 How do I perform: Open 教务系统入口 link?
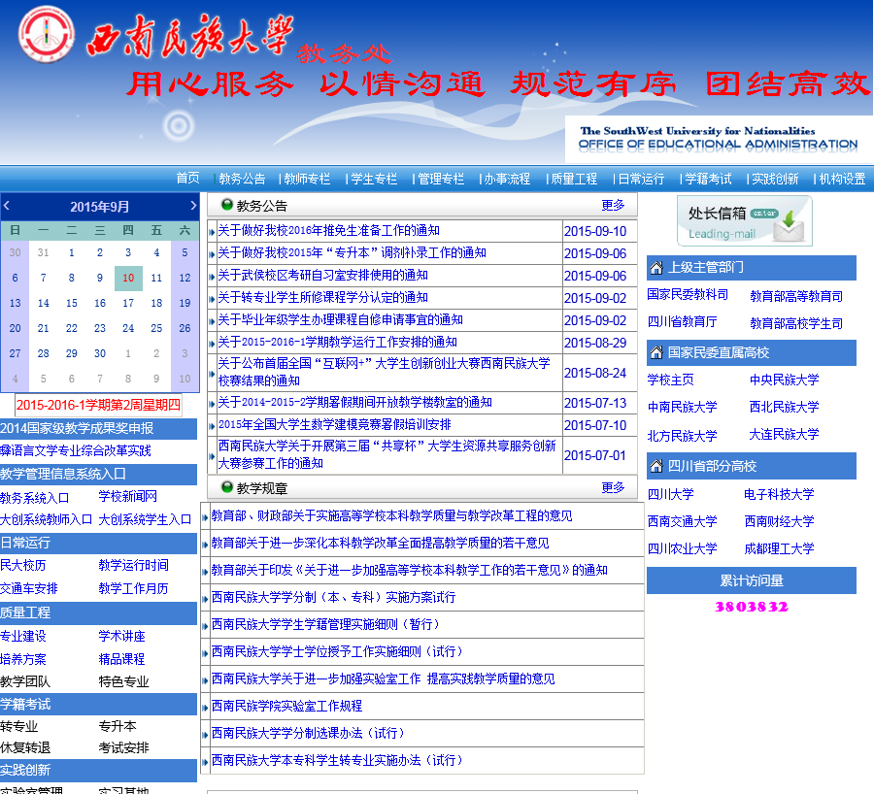pyautogui.click(x=35, y=498)
